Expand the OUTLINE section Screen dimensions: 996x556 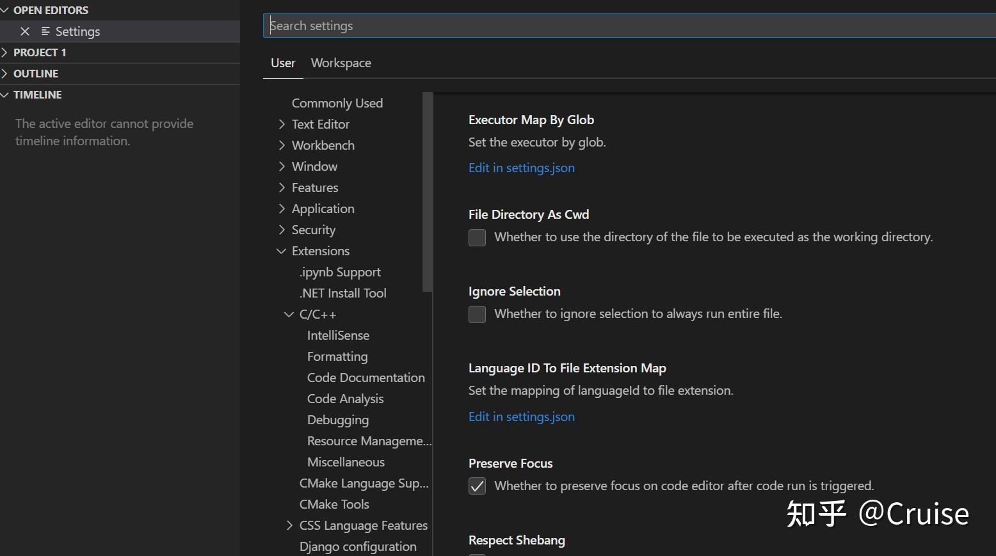[x=6, y=73]
